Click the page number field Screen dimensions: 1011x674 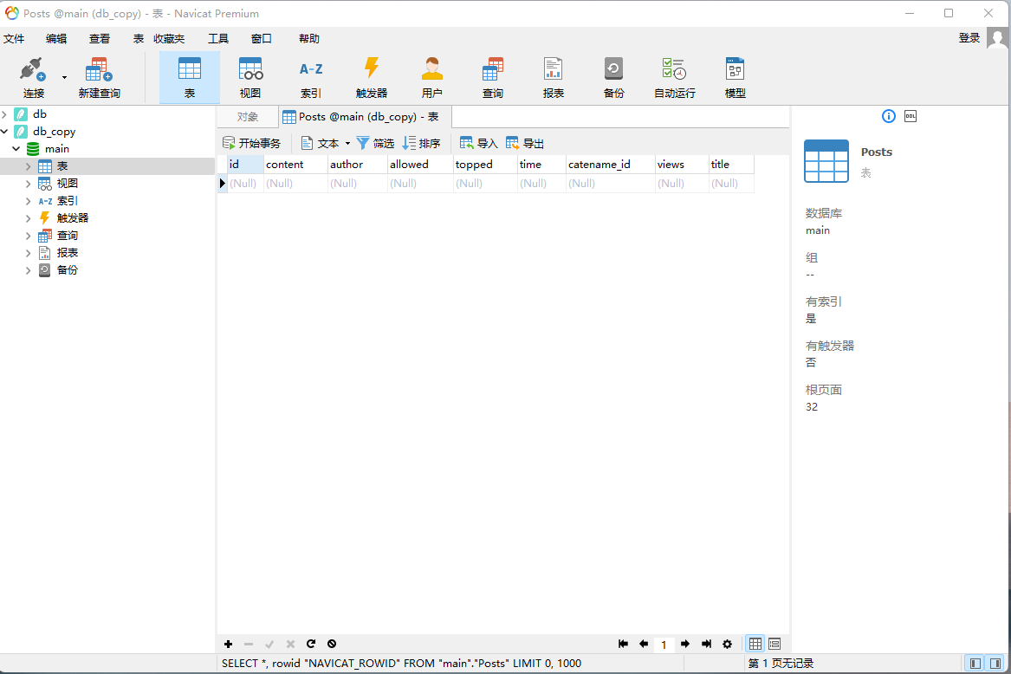(x=664, y=645)
